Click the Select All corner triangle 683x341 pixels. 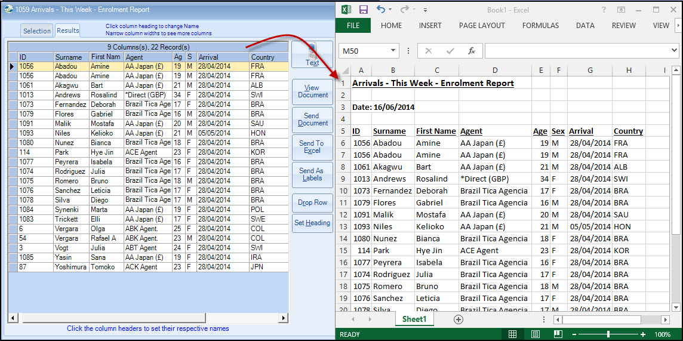(344, 70)
